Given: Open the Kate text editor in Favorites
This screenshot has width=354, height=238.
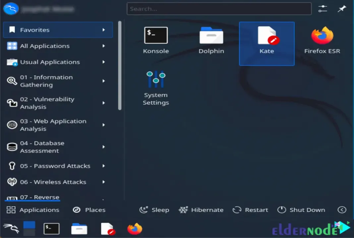Looking at the screenshot, I should (x=266, y=43).
